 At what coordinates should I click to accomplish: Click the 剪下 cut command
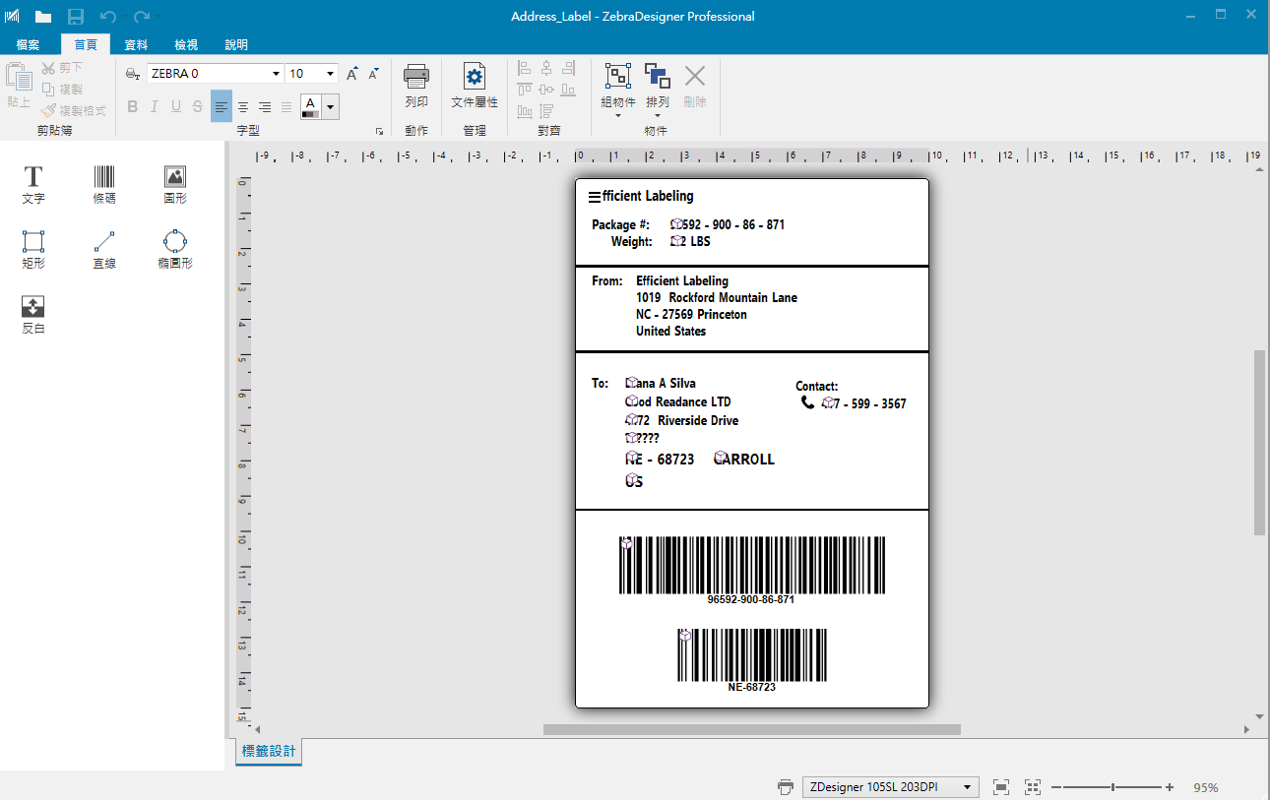(x=62, y=68)
